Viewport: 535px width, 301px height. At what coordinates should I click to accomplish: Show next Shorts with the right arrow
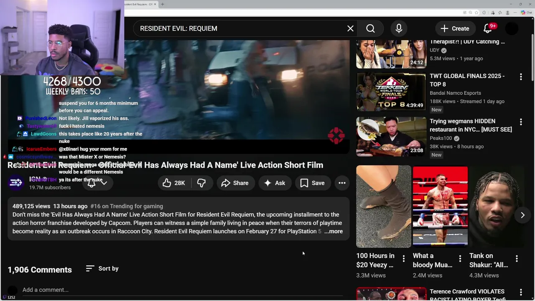[522, 215]
